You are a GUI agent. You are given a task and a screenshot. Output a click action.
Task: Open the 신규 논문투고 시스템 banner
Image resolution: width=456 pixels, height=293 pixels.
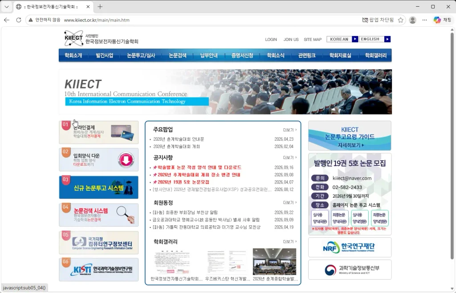coord(98,187)
